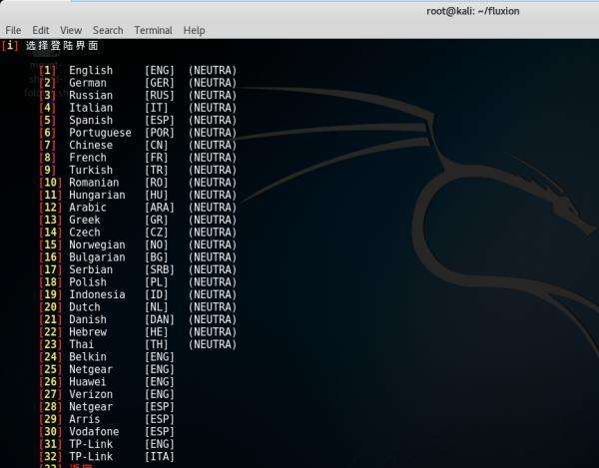Click the Bulgarian list entry
Image resolution: width=599 pixels, height=468 pixels.
pos(97,257)
